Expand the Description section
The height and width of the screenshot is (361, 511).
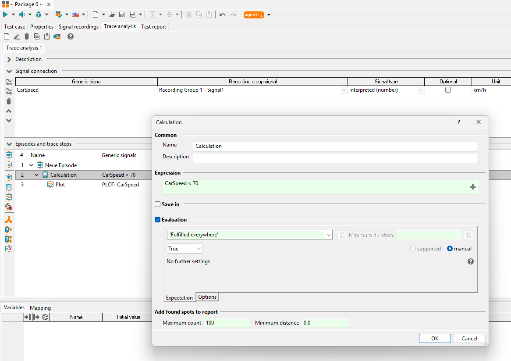[9, 59]
